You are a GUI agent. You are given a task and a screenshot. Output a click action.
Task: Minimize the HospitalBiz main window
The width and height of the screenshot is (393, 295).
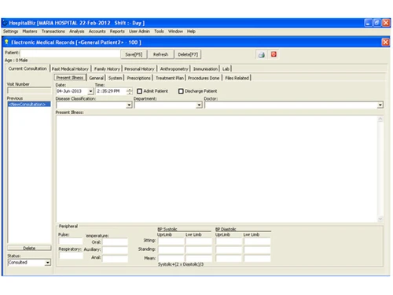point(368,23)
